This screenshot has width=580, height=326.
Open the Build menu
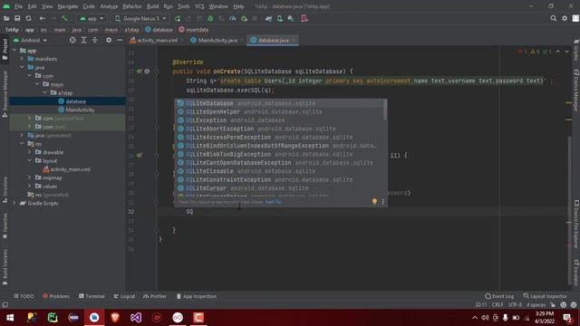152,6
